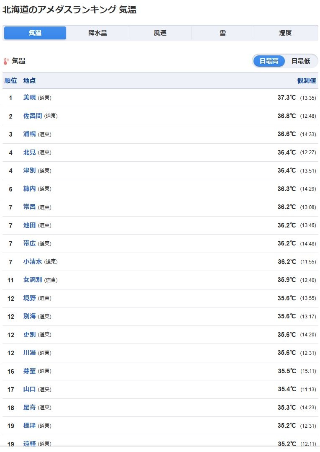
Task: Toggle ranking to 日最低
Action: [301, 61]
